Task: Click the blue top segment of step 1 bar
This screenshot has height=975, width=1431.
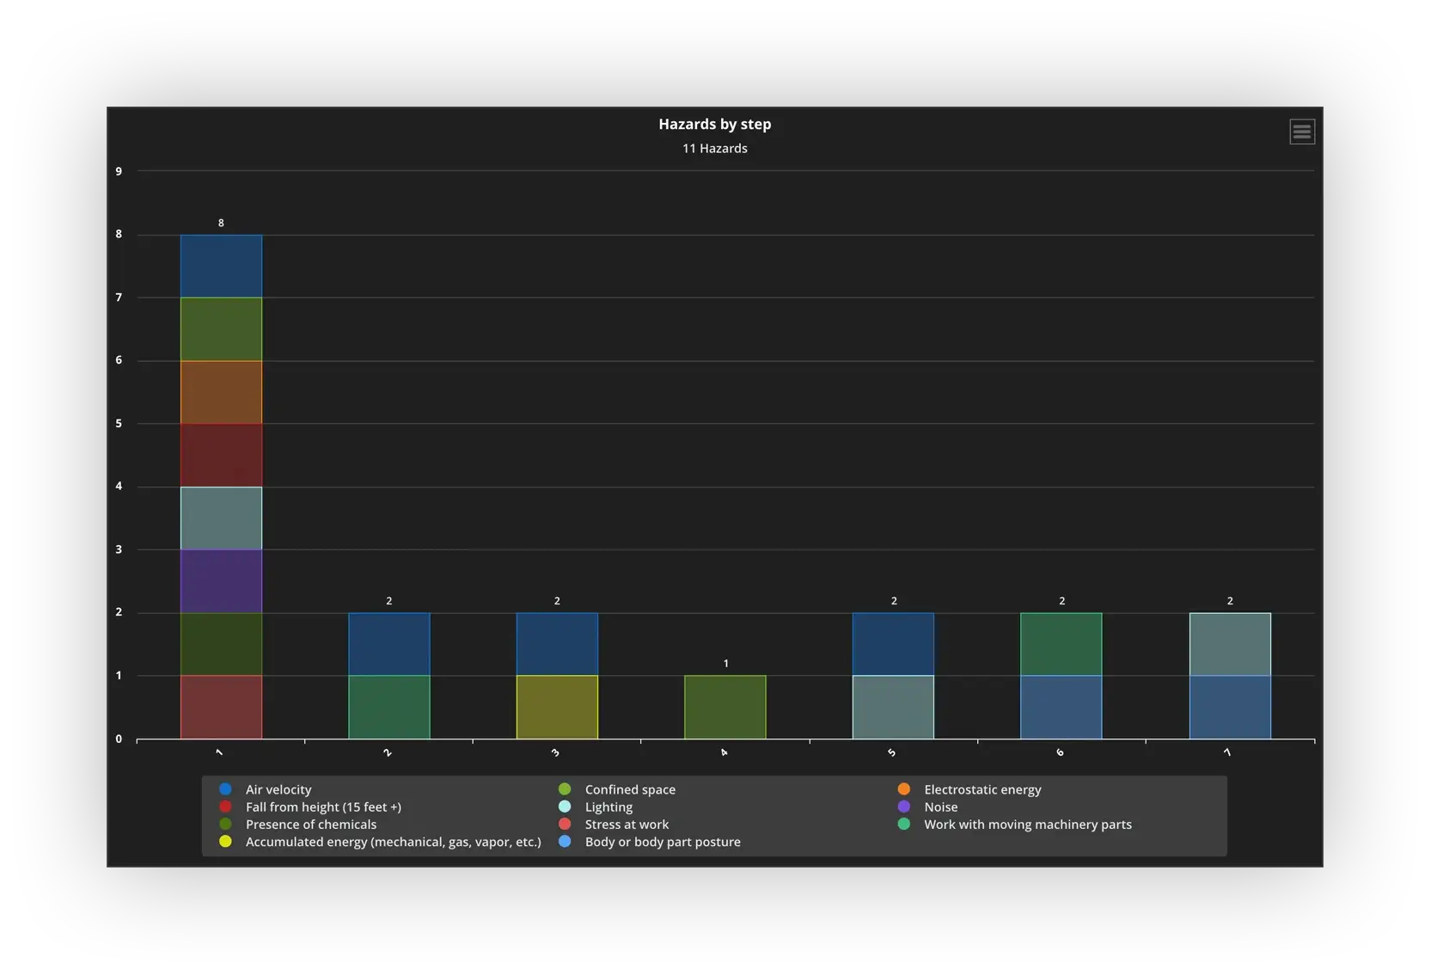Action: (x=221, y=267)
